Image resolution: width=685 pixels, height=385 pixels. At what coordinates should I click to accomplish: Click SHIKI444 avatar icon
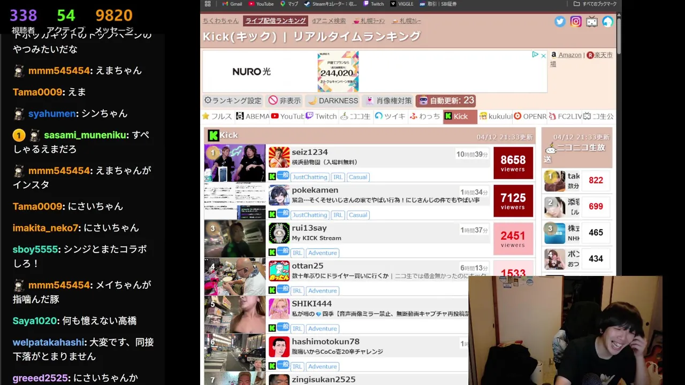pos(279,309)
